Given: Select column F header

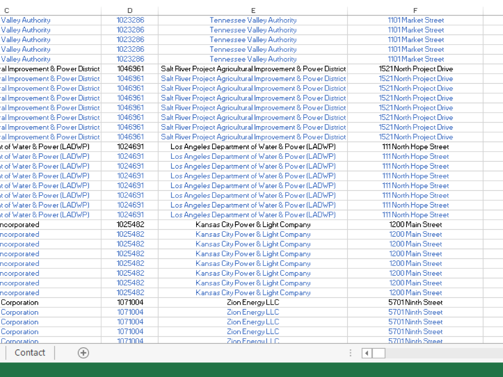Looking at the screenshot, I should click(415, 11).
